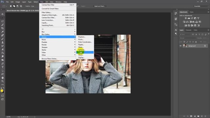Switch to the Paths tab
This screenshot has height=118, width=210.
pos(196,30)
